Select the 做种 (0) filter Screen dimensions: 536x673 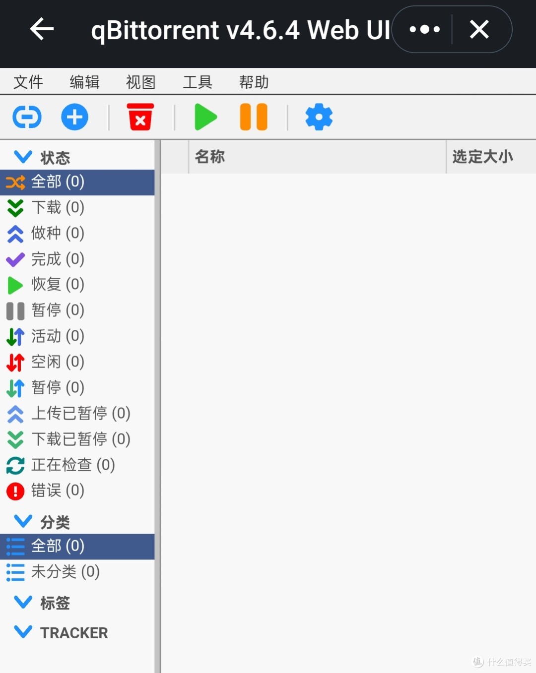(77, 234)
